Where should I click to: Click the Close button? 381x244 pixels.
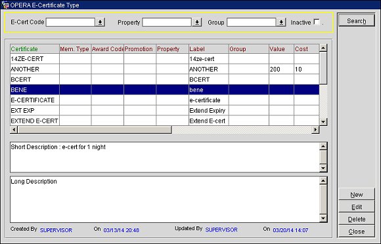pyautogui.click(x=357, y=232)
